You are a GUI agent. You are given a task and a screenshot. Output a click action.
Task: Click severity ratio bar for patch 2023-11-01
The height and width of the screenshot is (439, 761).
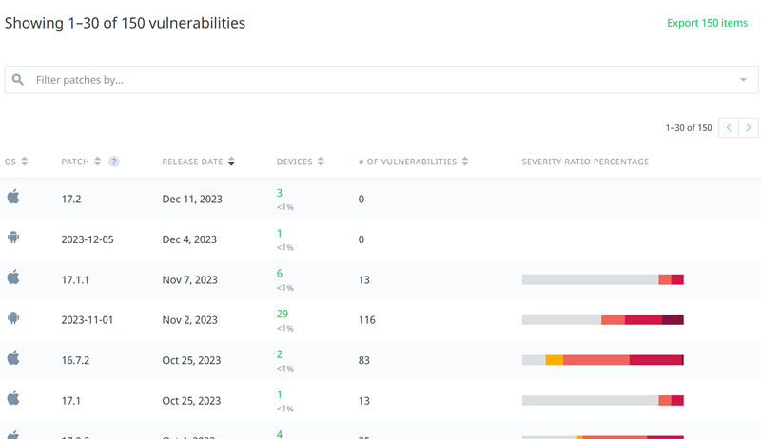click(603, 320)
